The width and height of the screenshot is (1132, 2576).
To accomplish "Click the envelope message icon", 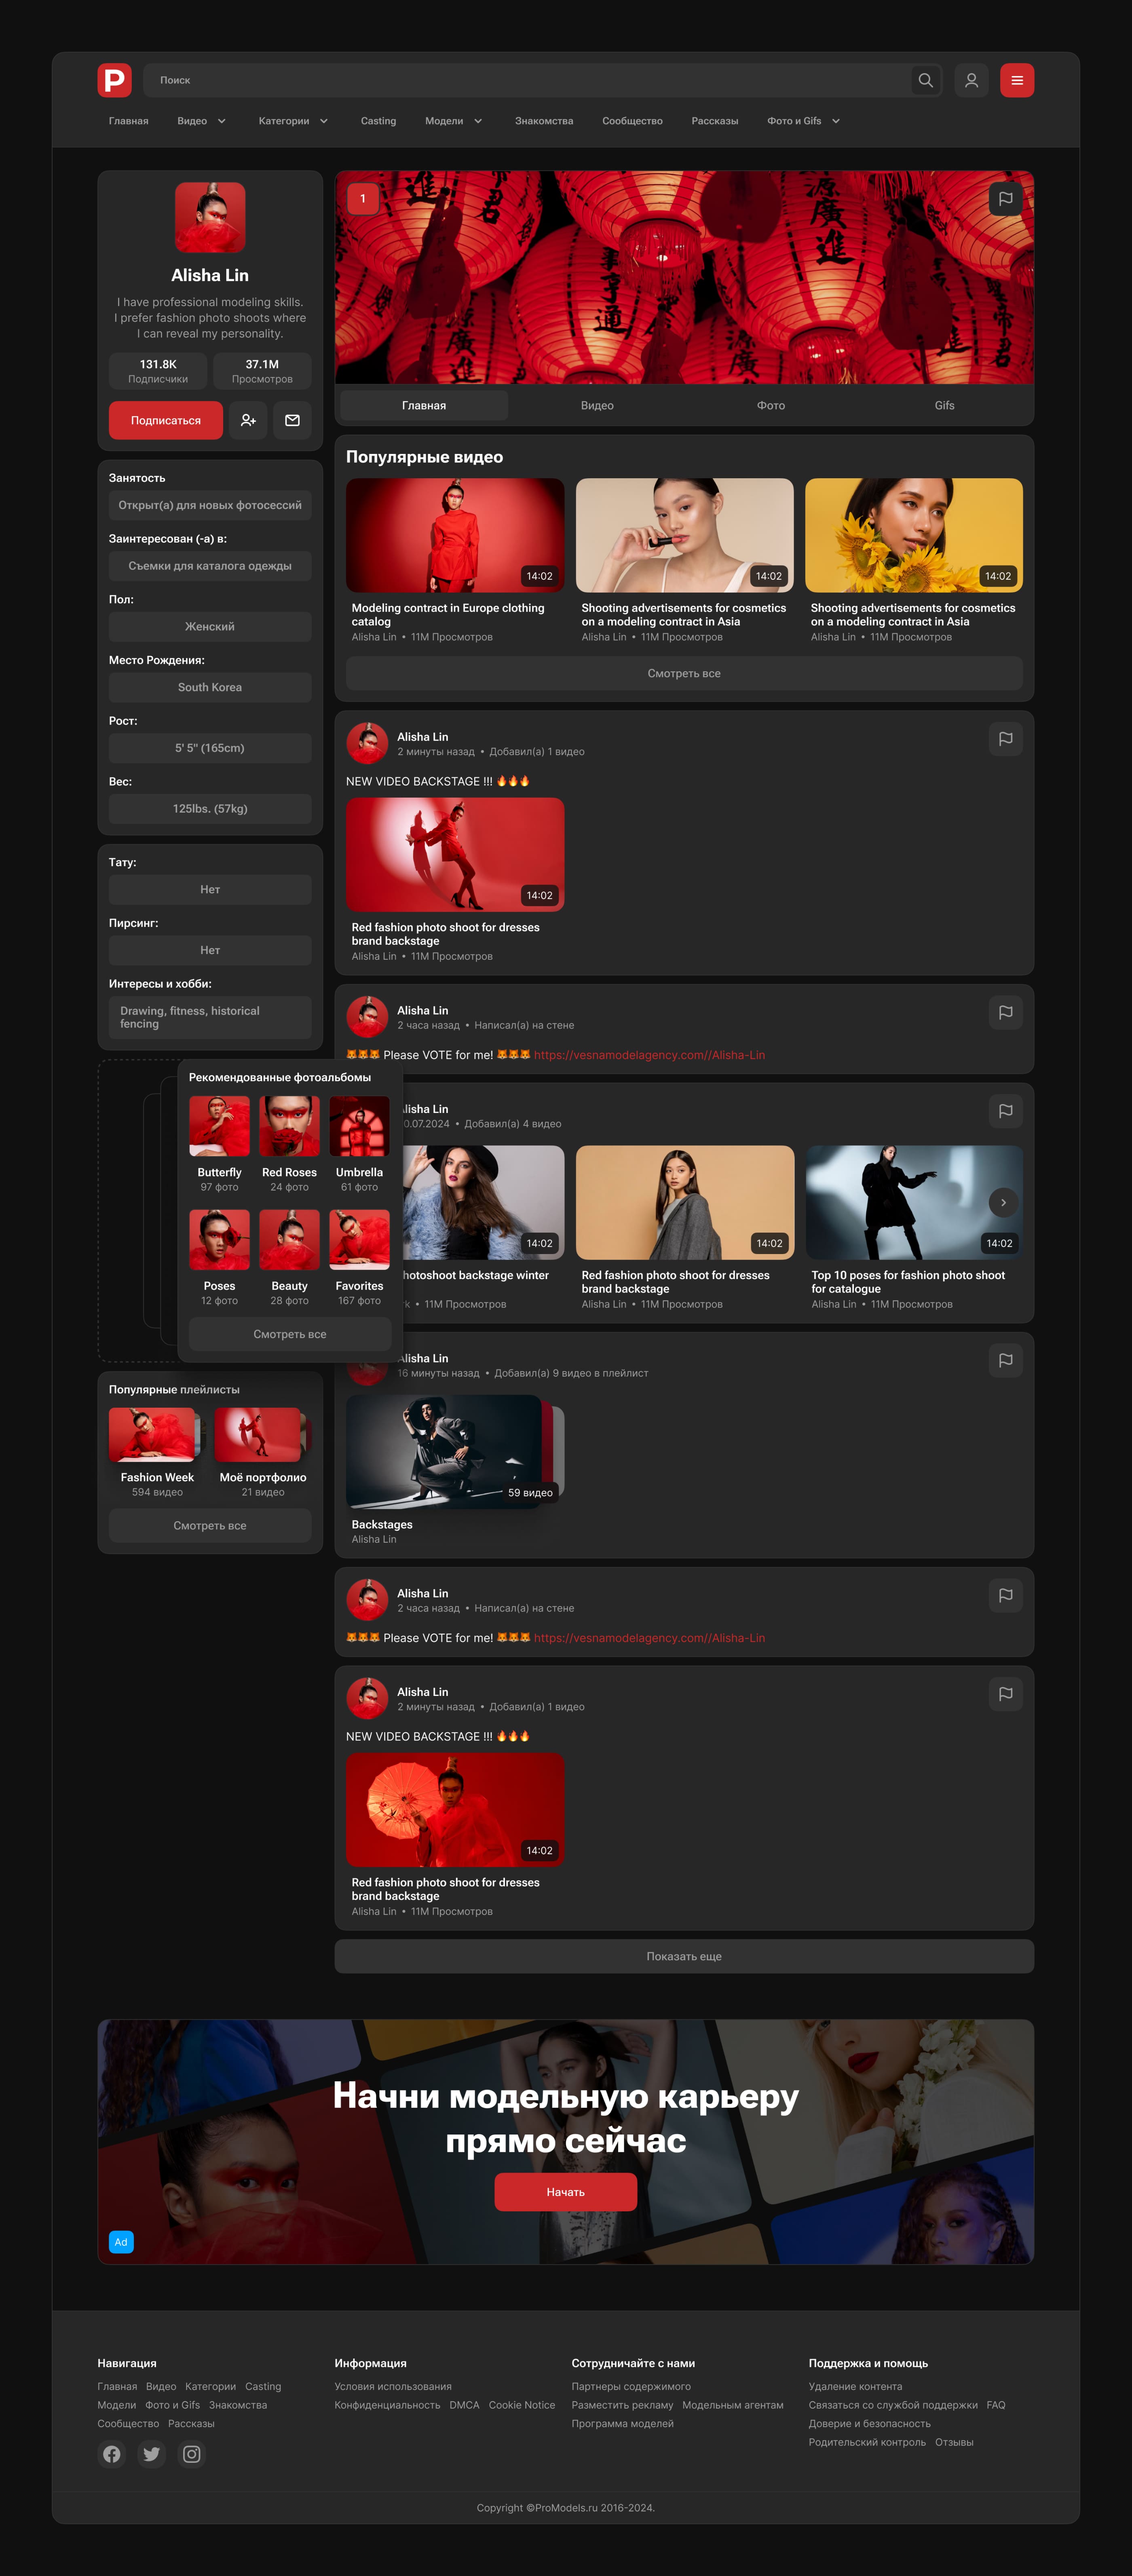I will pos(292,420).
